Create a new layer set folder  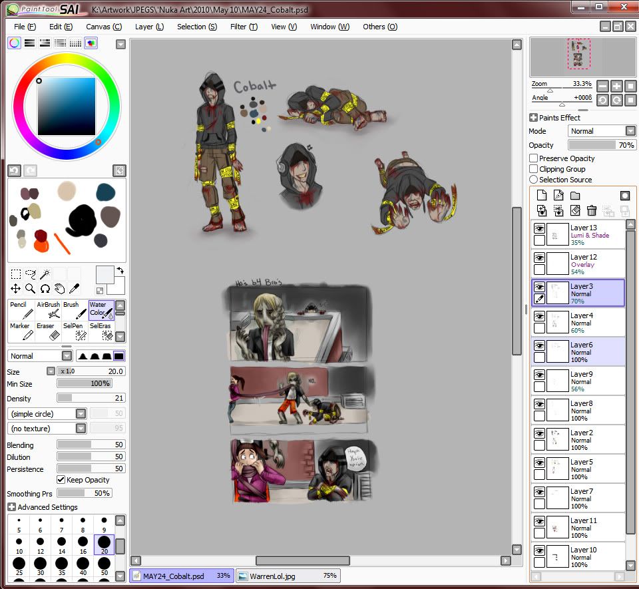click(575, 195)
